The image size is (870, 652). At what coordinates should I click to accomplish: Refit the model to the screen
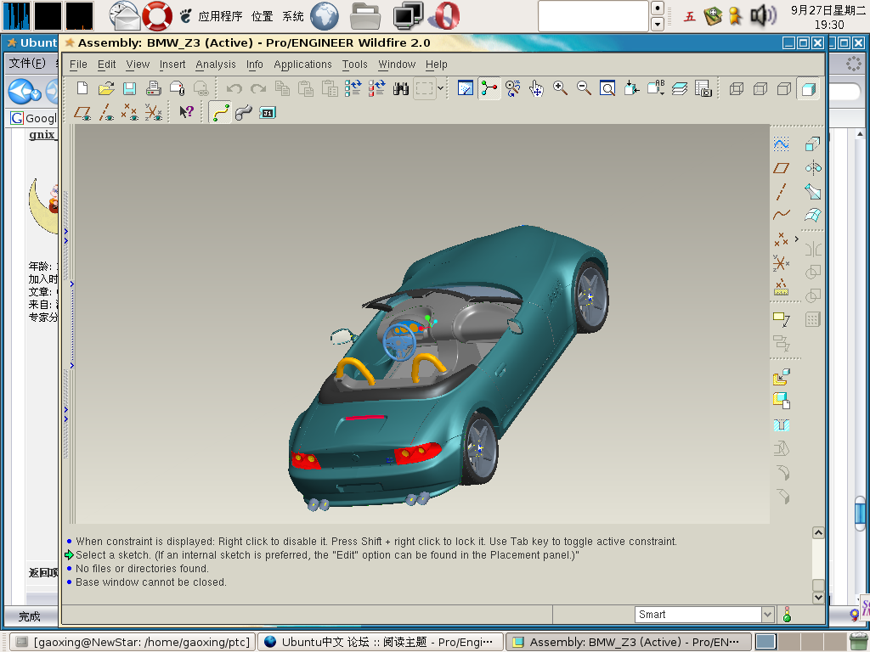(x=607, y=88)
